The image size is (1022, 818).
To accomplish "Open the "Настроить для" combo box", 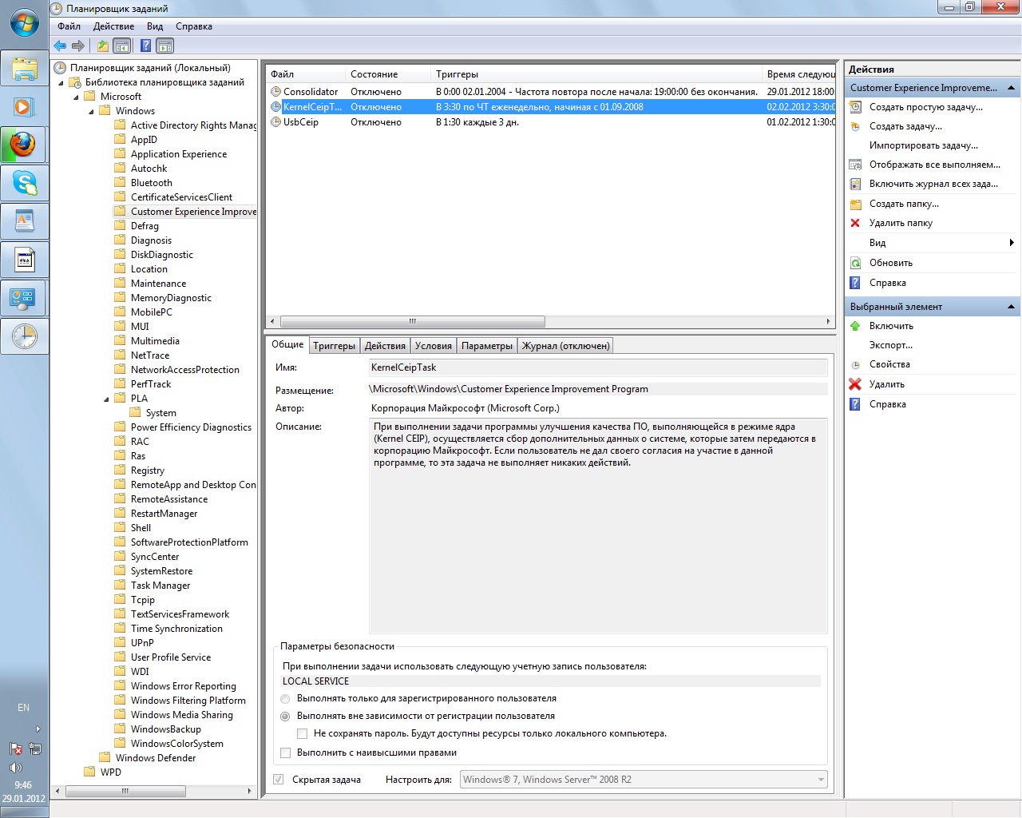I will click(x=644, y=780).
